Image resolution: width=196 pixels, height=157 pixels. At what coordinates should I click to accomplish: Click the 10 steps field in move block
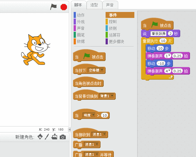tap(160, 48)
